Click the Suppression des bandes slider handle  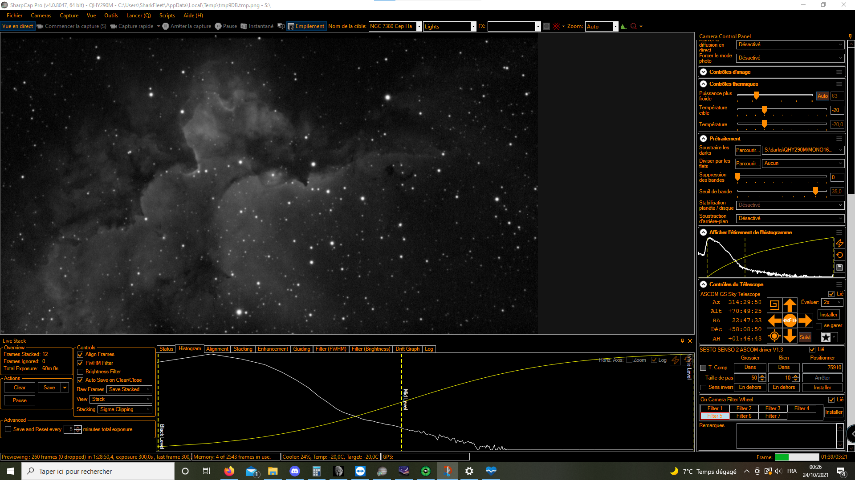738,177
